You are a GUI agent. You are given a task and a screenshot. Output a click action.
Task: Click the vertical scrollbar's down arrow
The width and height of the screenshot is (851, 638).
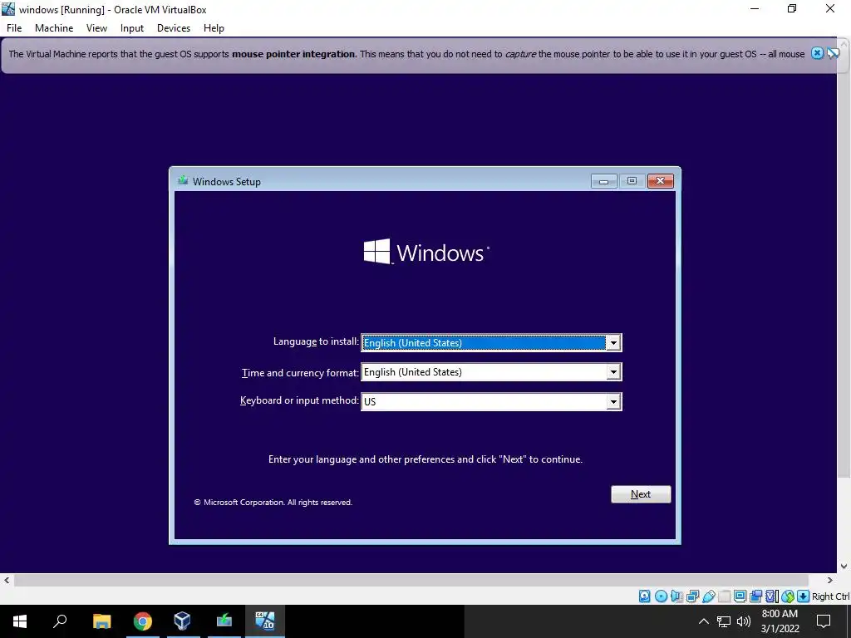(844, 567)
